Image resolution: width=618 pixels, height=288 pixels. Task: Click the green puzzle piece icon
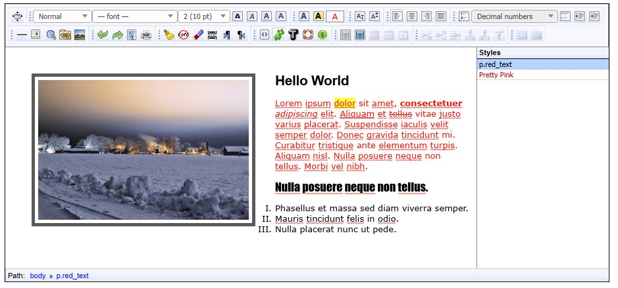pos(279,35)
